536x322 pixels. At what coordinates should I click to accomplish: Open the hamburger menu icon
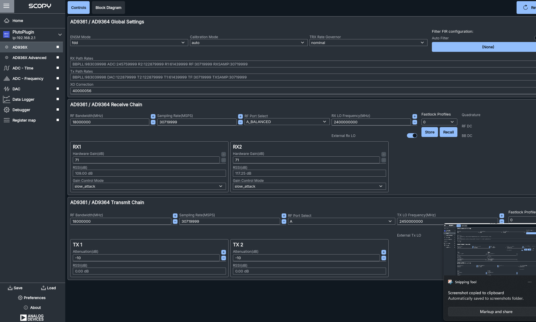tap(6, 6)
